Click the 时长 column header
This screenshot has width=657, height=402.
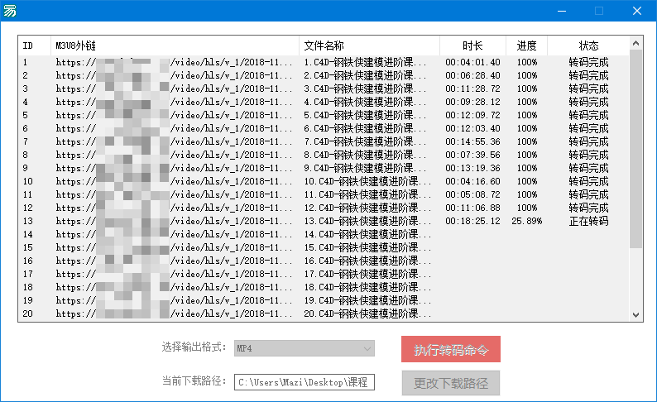(472, 45)
